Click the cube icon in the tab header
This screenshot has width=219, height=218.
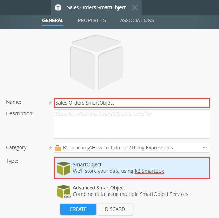[x=58, y=7]
